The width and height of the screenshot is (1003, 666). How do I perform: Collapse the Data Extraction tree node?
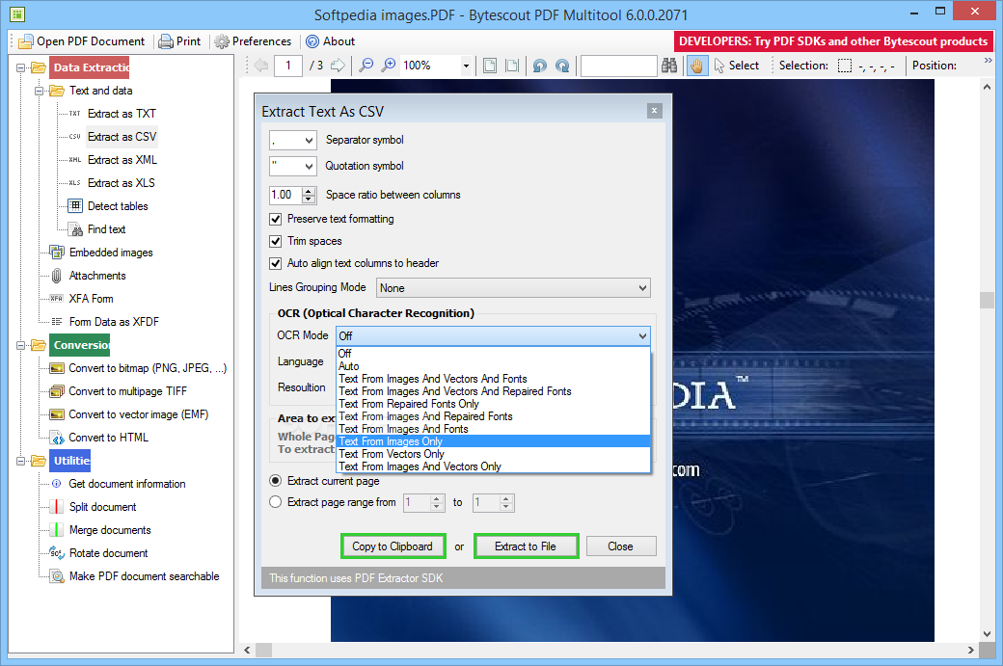point(21,67)
